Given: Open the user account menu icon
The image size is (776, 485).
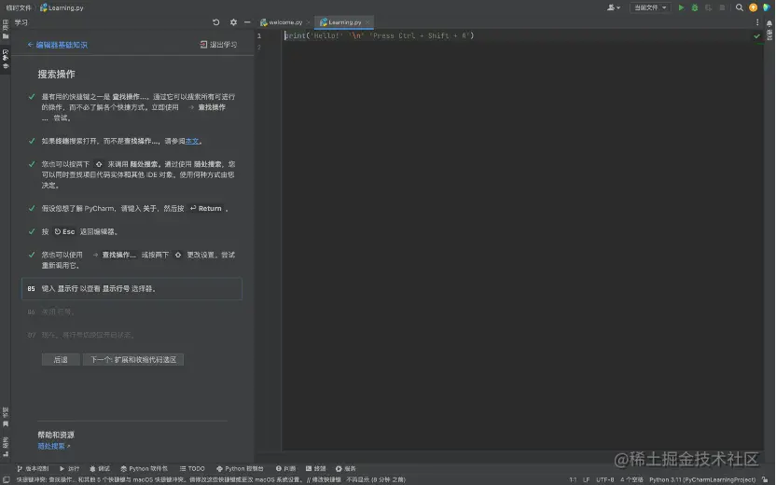Looking at the screenshot, I should click(x=614, y=7).
